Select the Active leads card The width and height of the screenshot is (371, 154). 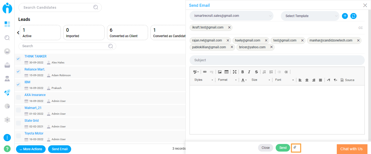pyautogui.click(x=40, y=33)
